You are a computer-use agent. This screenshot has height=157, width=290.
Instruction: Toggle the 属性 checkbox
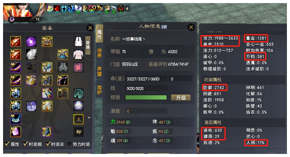pos(7,144)
